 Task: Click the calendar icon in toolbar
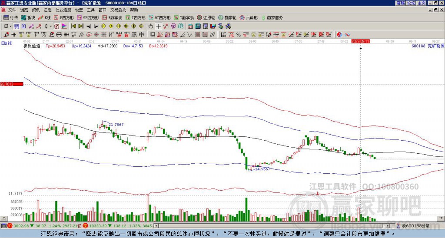click(x=190, y=26)
